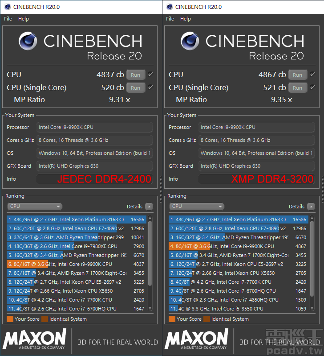
Task: Click left ranking list scrollbar thumb
Action: point(150,253)
